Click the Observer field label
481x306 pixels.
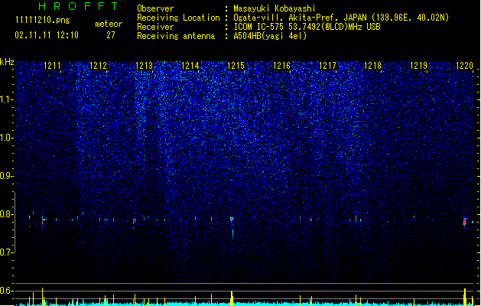coord(155,8)
